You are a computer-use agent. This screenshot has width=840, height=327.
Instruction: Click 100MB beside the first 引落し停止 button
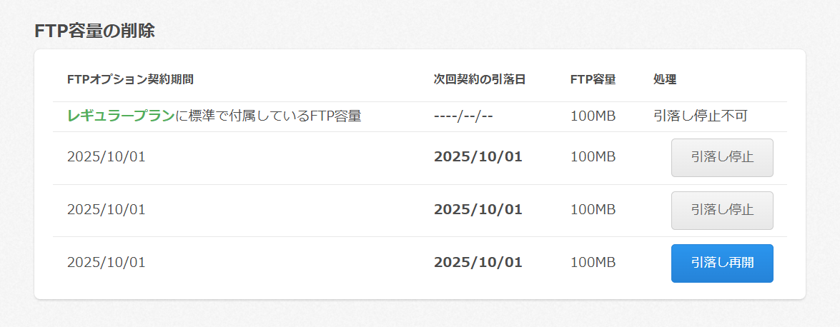[593, 157]
